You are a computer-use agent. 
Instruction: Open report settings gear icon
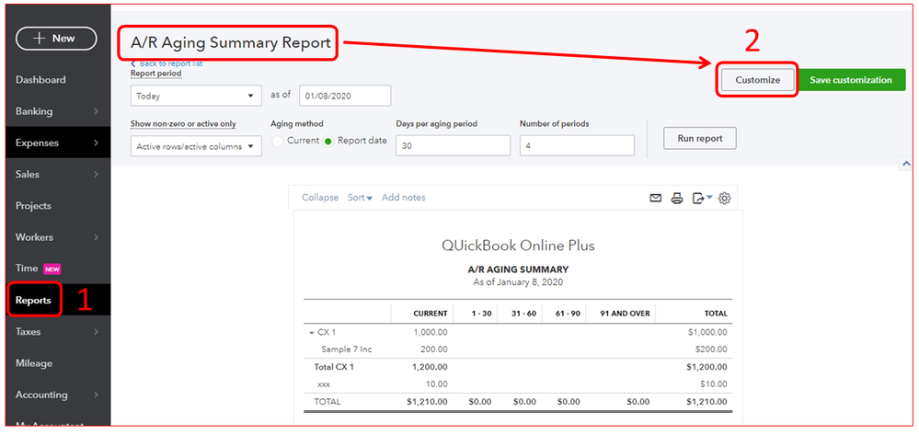tap(725, 198)
